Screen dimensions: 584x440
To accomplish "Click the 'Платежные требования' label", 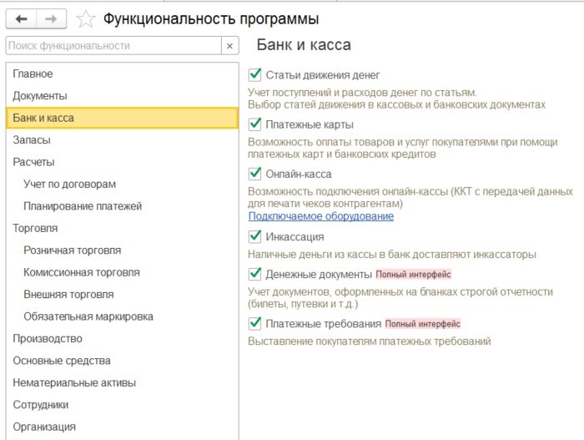I will click(x=324, y=324).
